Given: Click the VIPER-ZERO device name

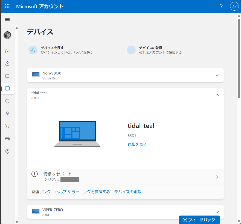Looking at the screenshot, I should [x=53, y=210].
